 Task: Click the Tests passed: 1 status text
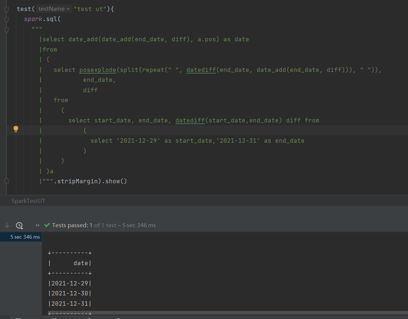point(72,225)
